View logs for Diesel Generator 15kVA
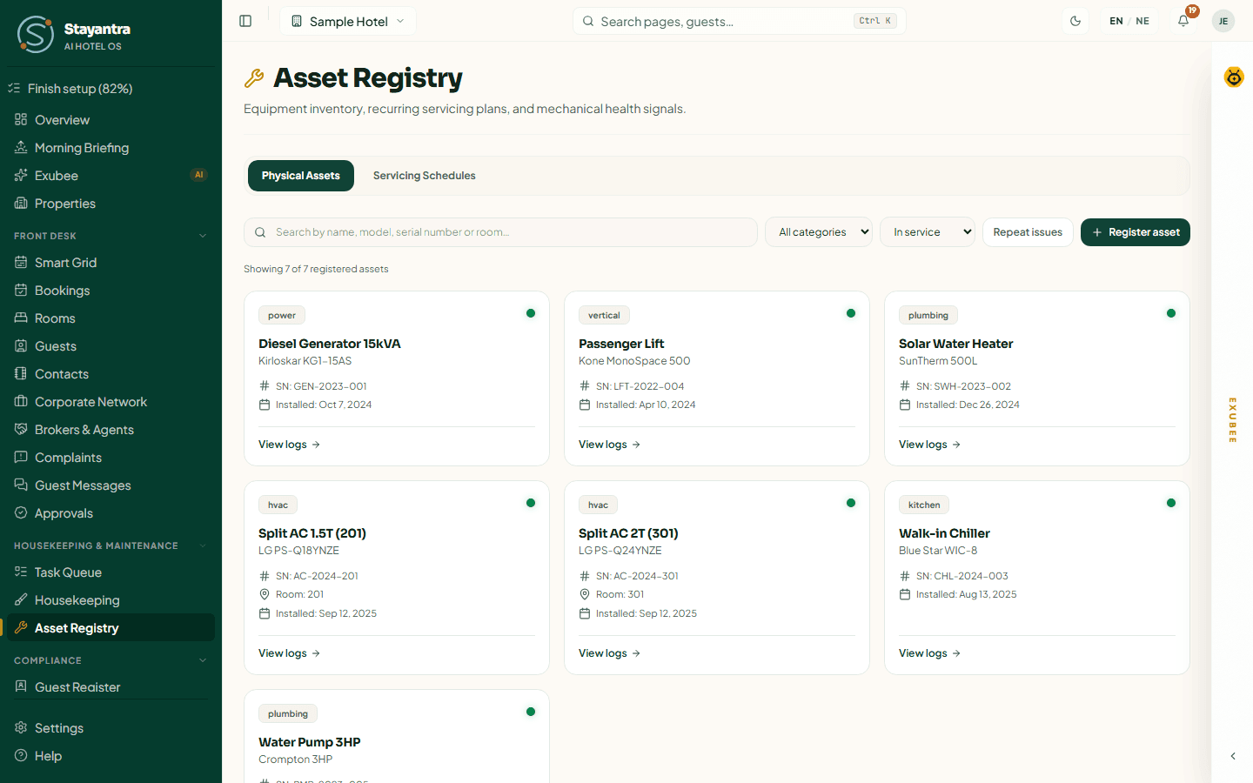Viewport: 1253px width, 783px height. coord(290,445)
